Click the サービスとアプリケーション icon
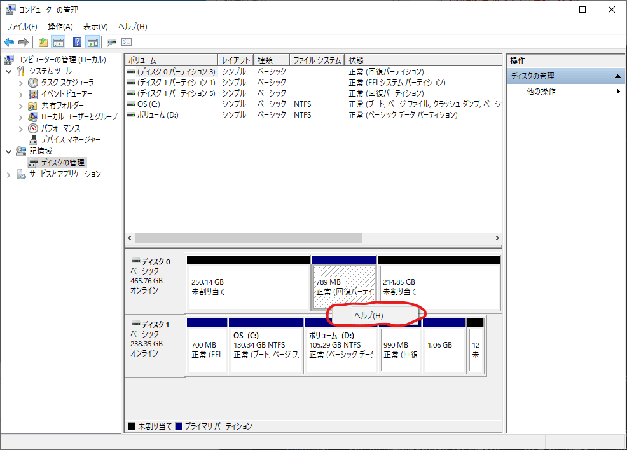Image resolution: width=627 pixels, height=450 pixels. [x=21, y=174]
